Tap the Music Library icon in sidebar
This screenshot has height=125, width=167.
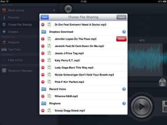[4, 10]
